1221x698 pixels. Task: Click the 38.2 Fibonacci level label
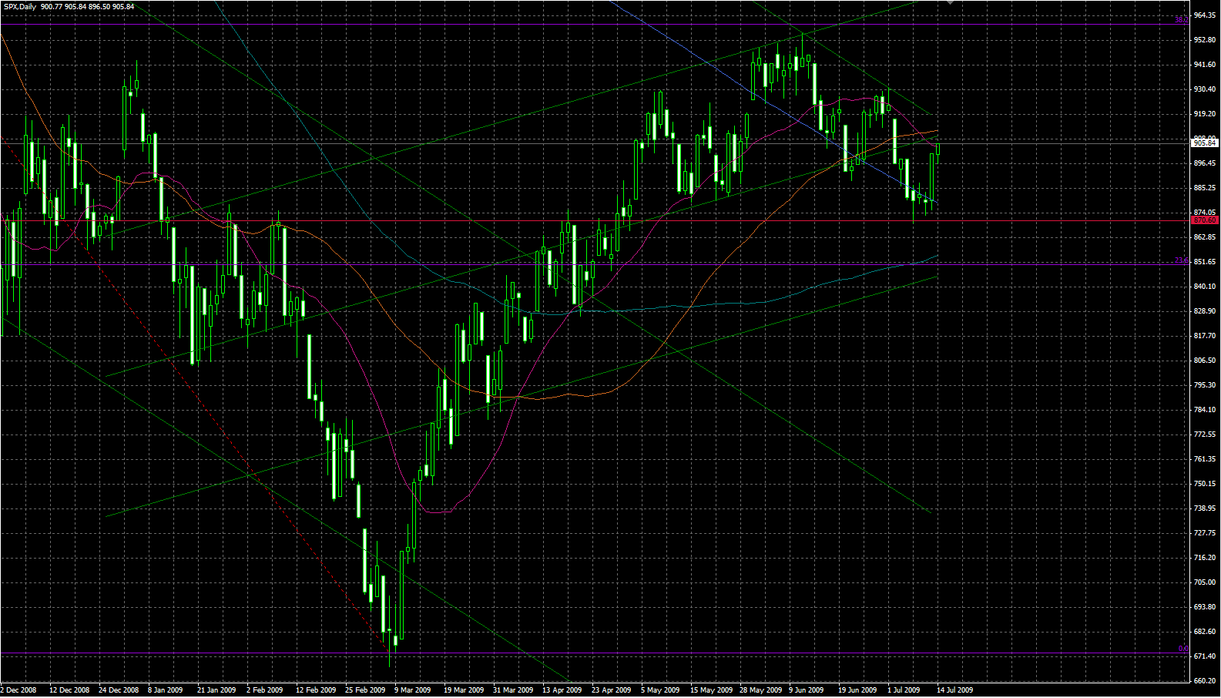pos(1181,20)
